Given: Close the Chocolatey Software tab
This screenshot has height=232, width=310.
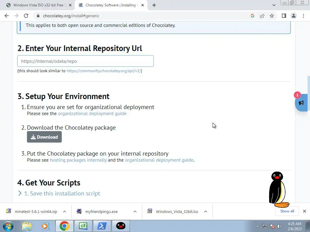Looking at the screenshot, I should click(143, 5).
